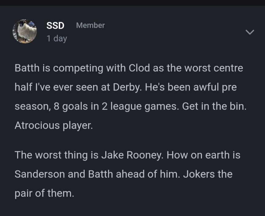Click the 'pair of them.' closing line
The width and height of the screenshot is (265, 216).
click(44, 193)
